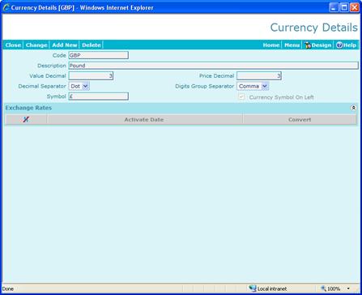Click the Symbol field
362x295 pixels.
click(x=98, y=96)
